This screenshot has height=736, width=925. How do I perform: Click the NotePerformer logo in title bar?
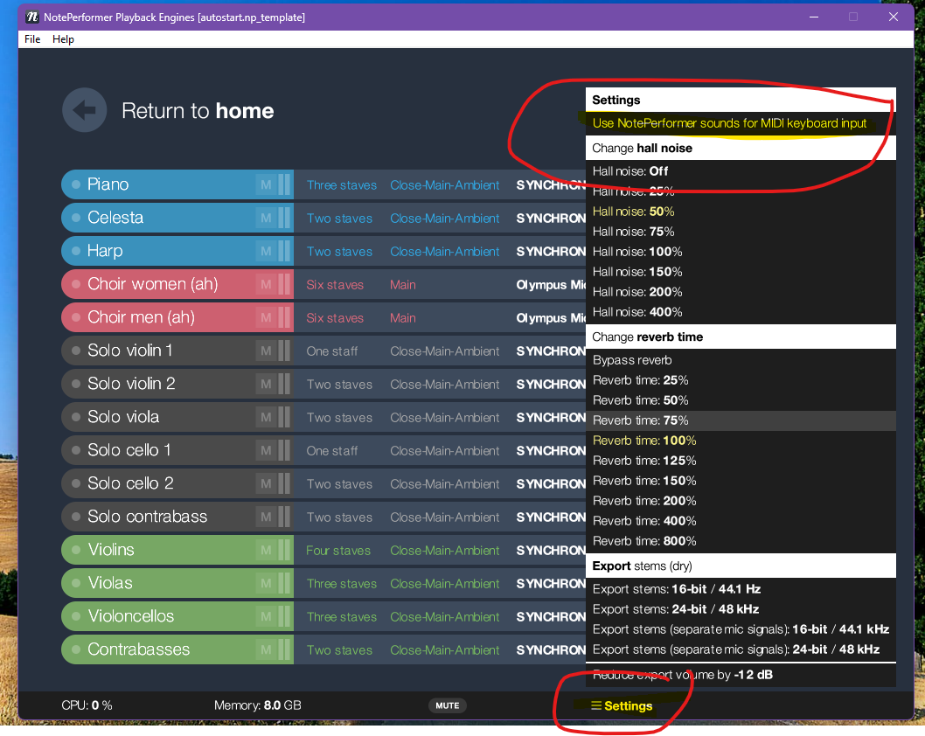point(31,17)
